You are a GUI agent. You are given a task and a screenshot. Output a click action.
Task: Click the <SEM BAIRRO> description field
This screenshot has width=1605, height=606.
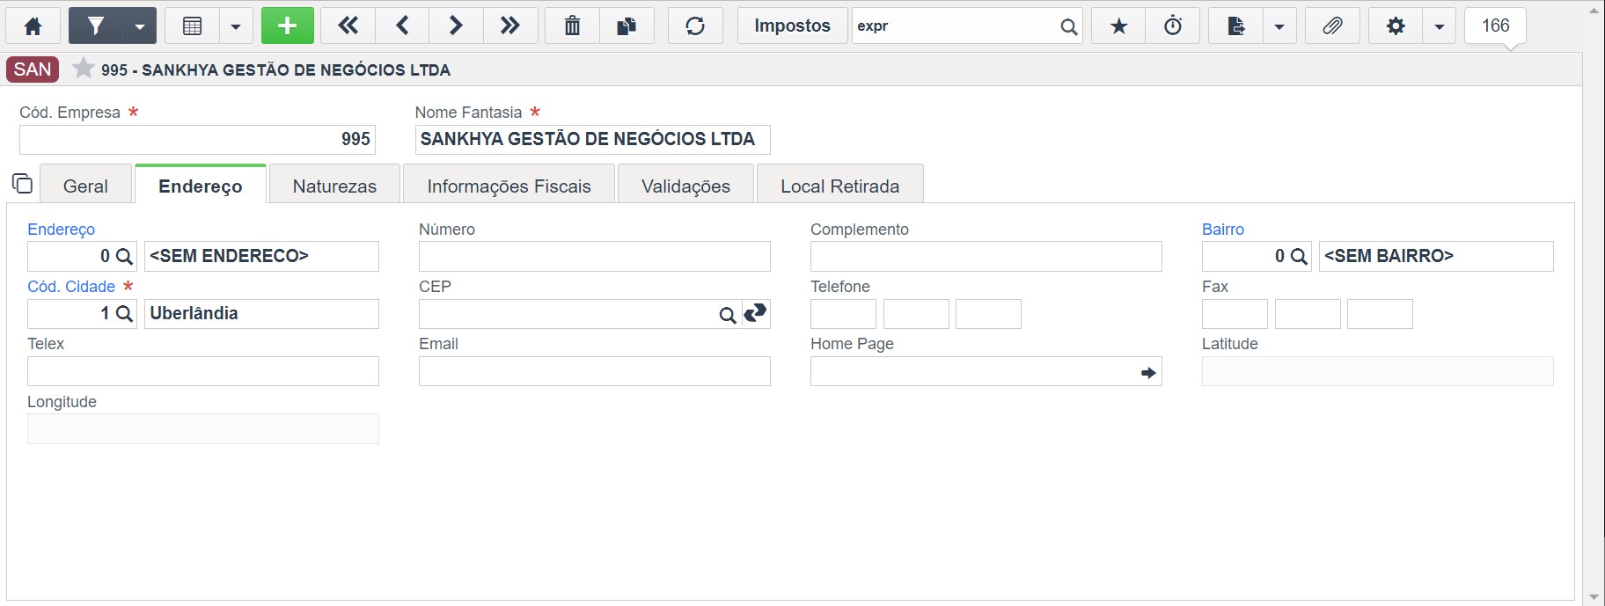pos(1436,256)
